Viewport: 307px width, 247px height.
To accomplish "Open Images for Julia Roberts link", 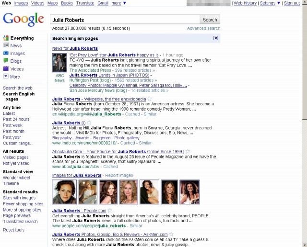I will (77, 175).
